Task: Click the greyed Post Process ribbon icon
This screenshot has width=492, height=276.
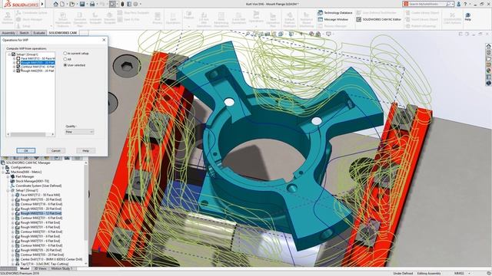Action: tap(158, 18)
